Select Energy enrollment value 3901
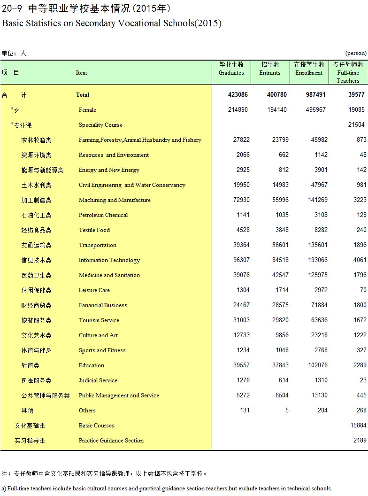 (x=321, y=170)
